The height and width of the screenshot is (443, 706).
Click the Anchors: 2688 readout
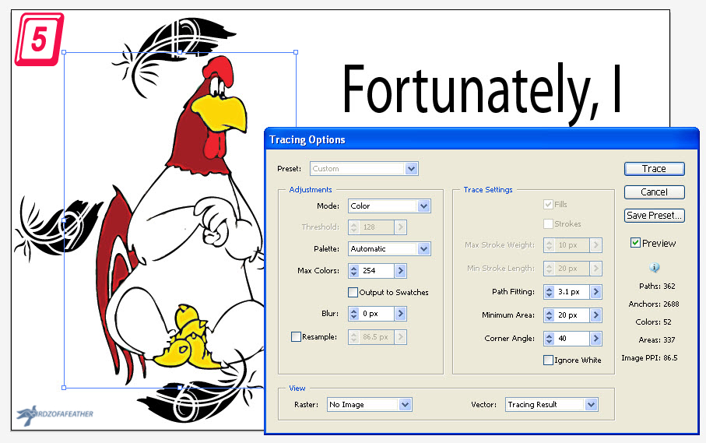654,304
